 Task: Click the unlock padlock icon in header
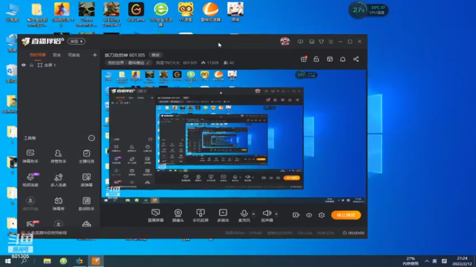[317, 59]
